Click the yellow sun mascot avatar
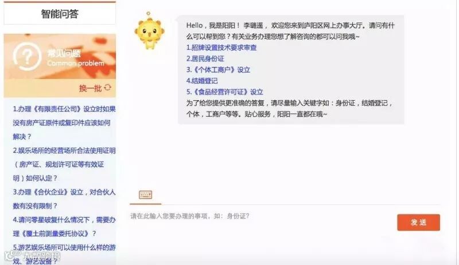This screenshot has height=265, width=459. pyautogui.click(x=149, y=31)
